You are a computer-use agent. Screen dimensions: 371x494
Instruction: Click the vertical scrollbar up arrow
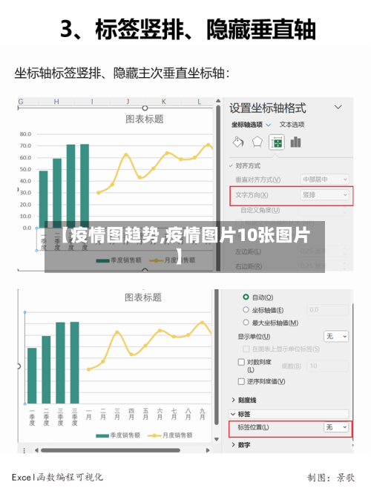(218, 101)
